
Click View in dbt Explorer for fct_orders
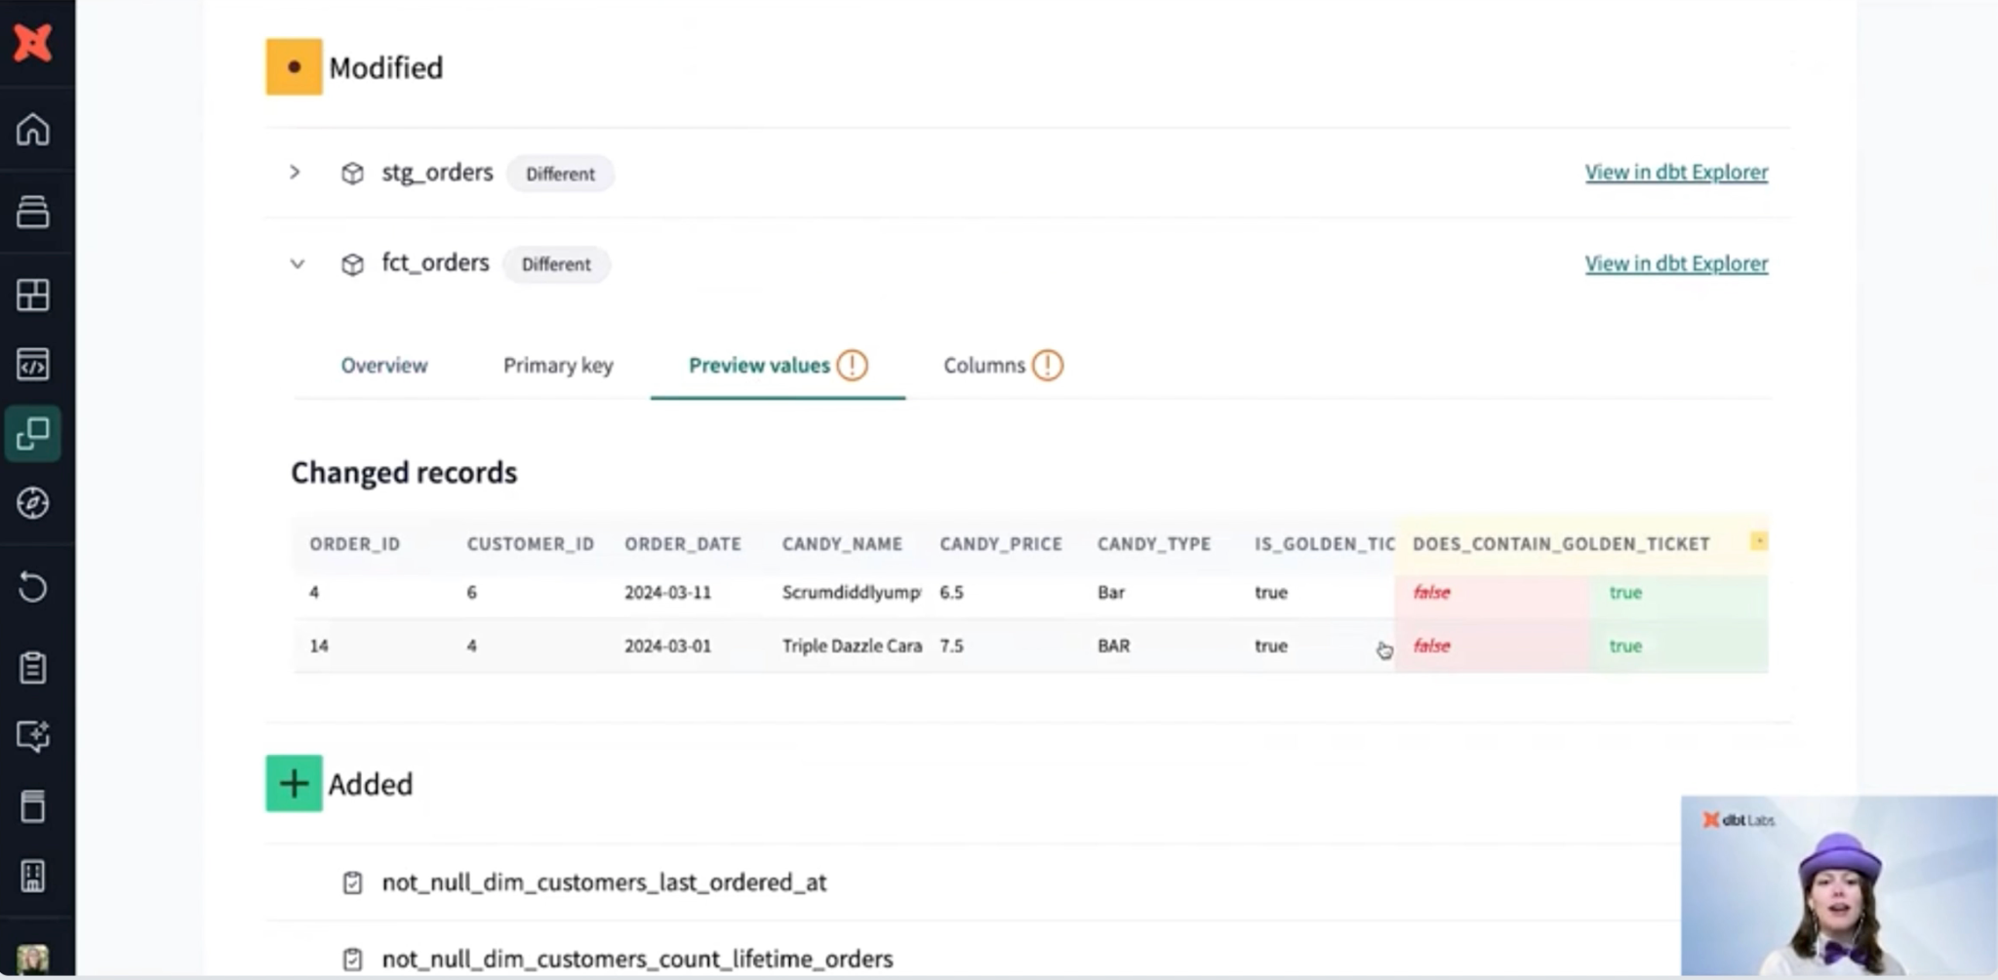tap(1675, 263)
